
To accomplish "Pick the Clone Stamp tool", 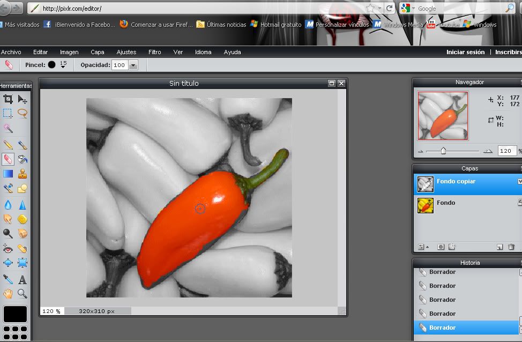I will (x=23, y=174).
